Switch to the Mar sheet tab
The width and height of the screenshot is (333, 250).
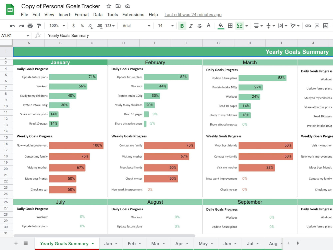pyautogui.click(x=155, y=244)
